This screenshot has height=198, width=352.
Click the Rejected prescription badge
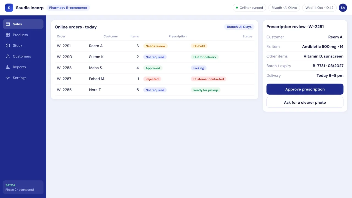coord(152,79)
